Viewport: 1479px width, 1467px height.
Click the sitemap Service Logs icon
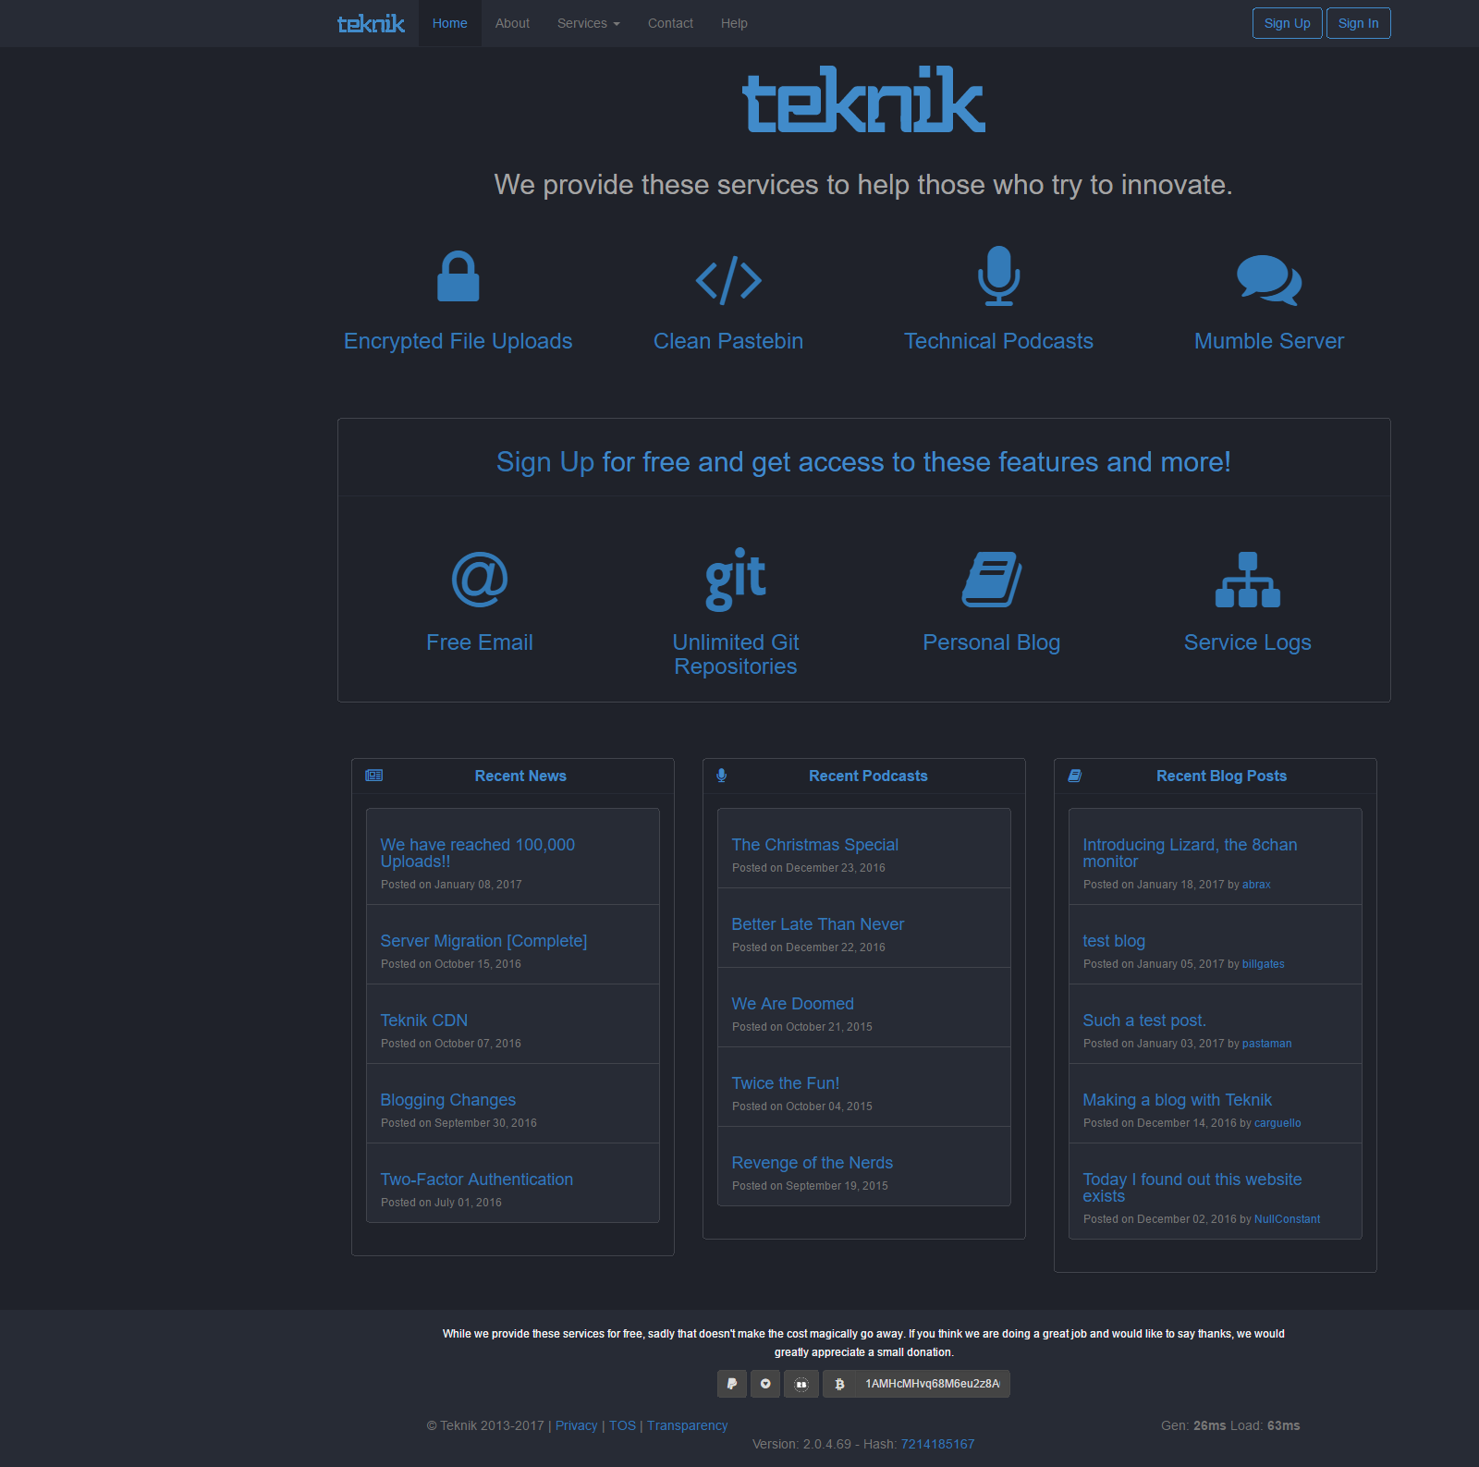click(1248, 580)
